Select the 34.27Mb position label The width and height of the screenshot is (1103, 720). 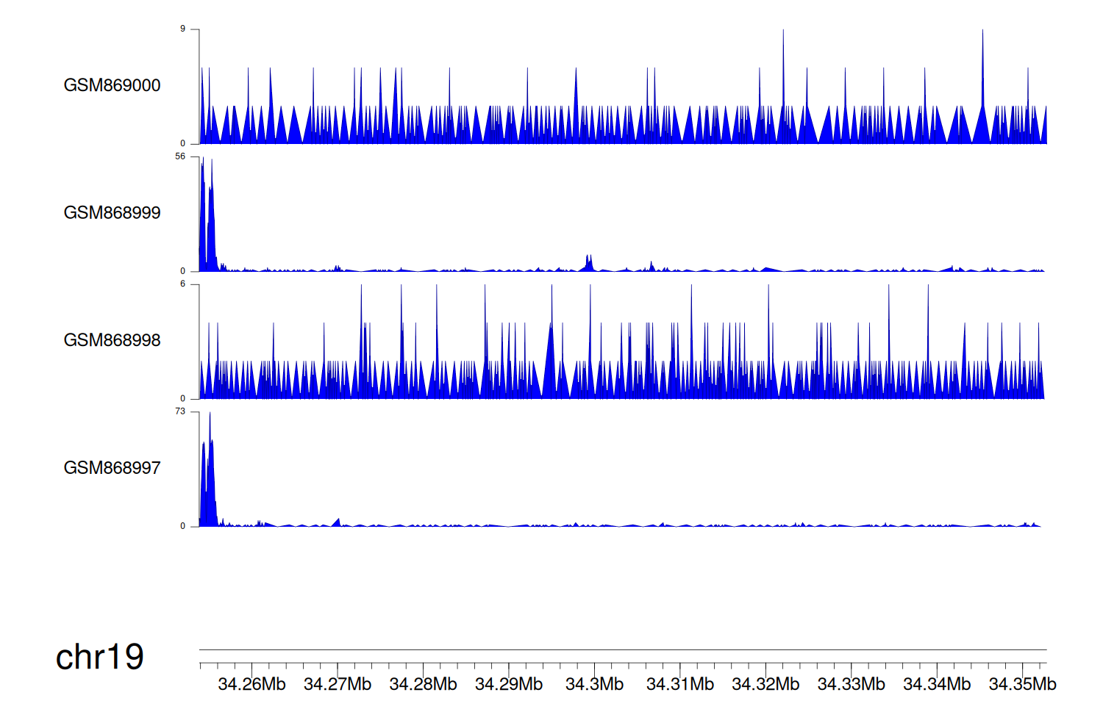(x=338, y=684)
